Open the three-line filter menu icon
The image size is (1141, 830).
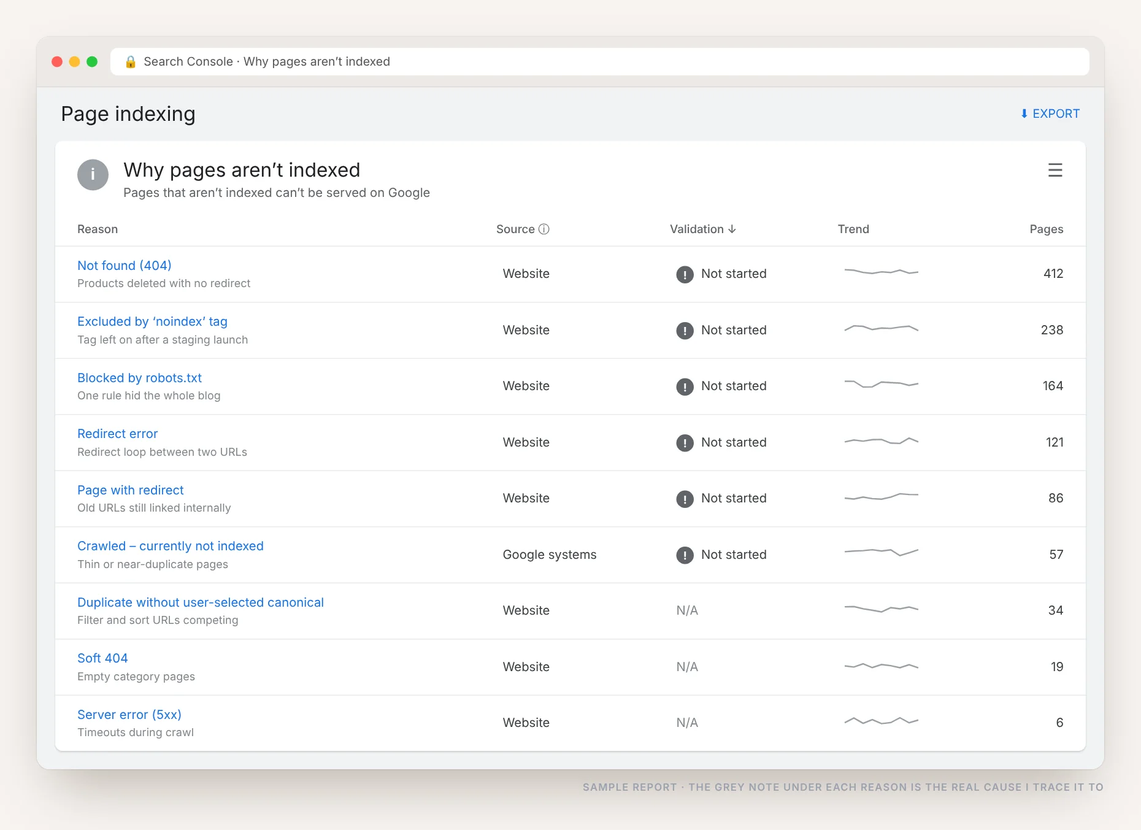[x=1055, y=170]
